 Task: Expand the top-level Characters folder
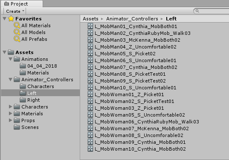coord(10,107)
